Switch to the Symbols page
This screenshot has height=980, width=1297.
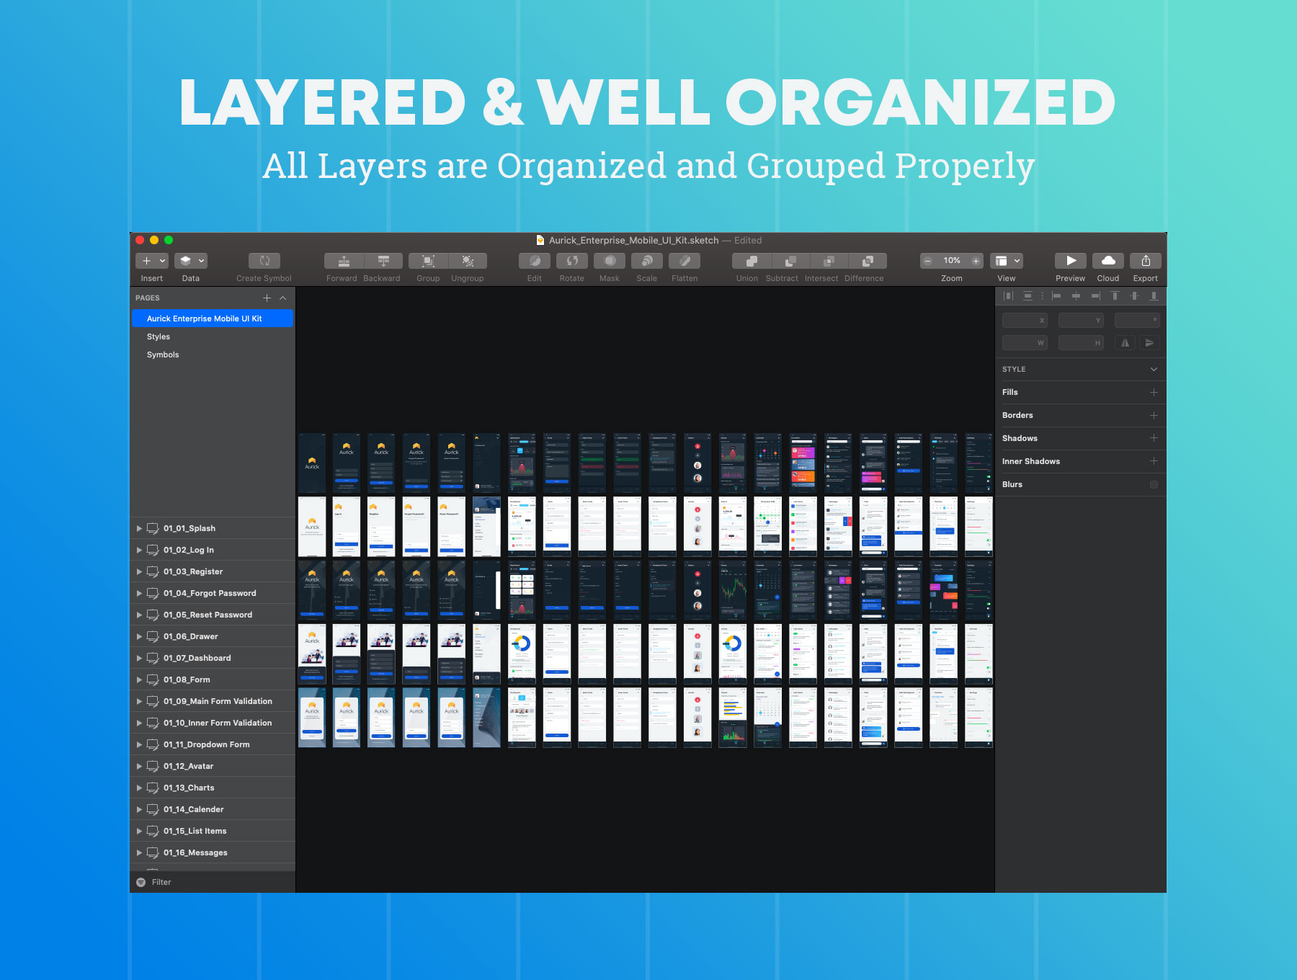pyautogui.click(x=163, y=355)
